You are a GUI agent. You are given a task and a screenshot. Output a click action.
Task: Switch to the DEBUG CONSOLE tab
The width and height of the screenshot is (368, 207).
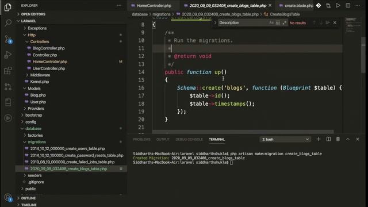point(189,139)
